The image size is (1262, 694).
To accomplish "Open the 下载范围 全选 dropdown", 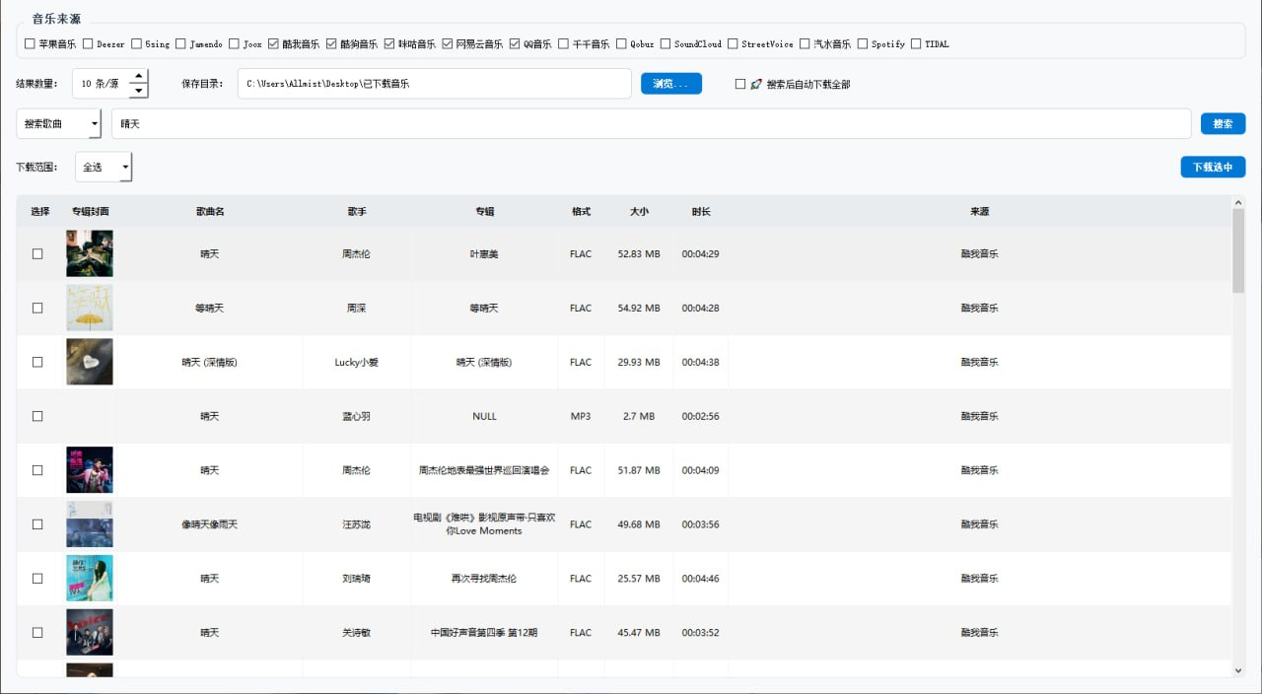I will point(104,167).
